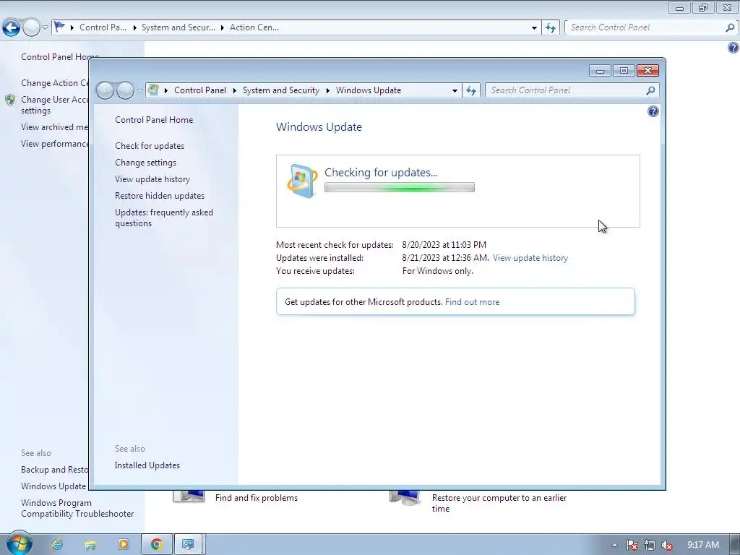
Task: Click the Windows Update shield icon beside Checking for updates
Action: (302, 181)
